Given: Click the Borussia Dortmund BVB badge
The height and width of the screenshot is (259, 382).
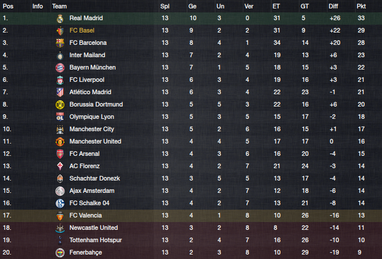Looking at the screenshot, I should click(60, 105).
